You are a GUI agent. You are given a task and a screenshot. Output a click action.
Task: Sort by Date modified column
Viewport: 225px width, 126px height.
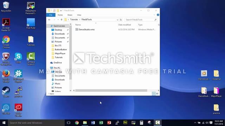click(124, 25)
